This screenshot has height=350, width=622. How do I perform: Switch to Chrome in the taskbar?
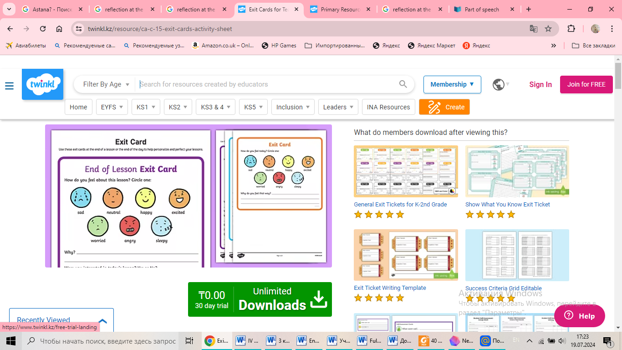(217, 341)
